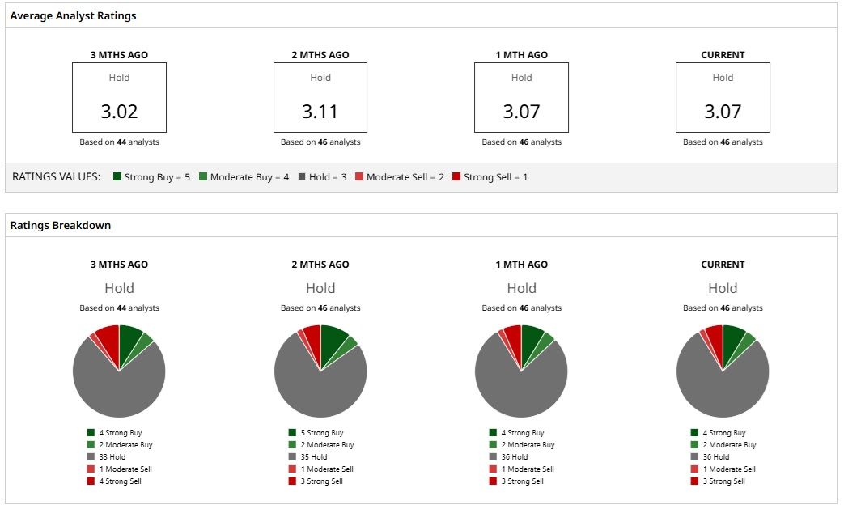Select the 3.11 rating box for 2 MTHS AGO

320,97
